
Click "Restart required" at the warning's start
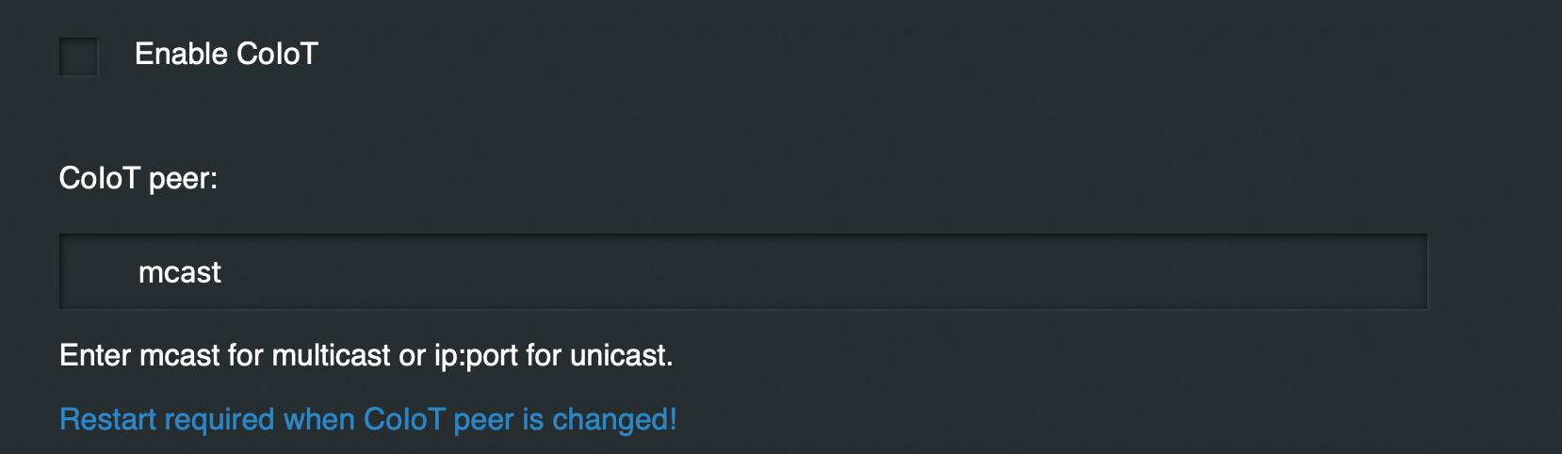pyautogui.click(x=167, y=419)
